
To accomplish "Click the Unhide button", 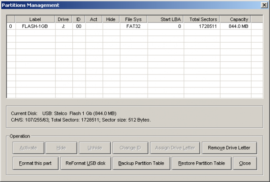I will click(94, 147).
